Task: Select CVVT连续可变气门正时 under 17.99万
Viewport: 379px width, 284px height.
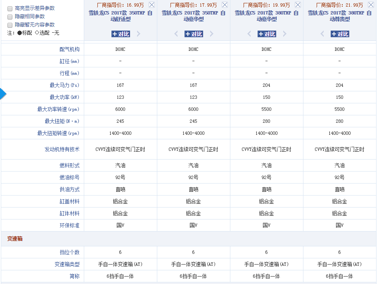Action: click(x=193, y=149)
